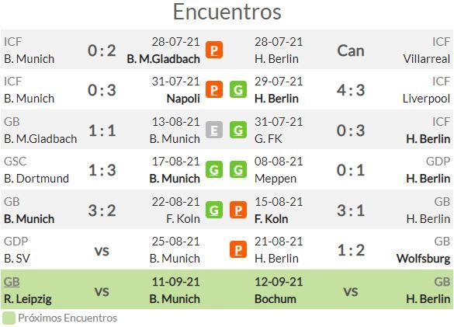Click the vs between R. Leipzig and B. Munich
The height and width of the screenshot is (327, 454).
[x=102, y=290]
